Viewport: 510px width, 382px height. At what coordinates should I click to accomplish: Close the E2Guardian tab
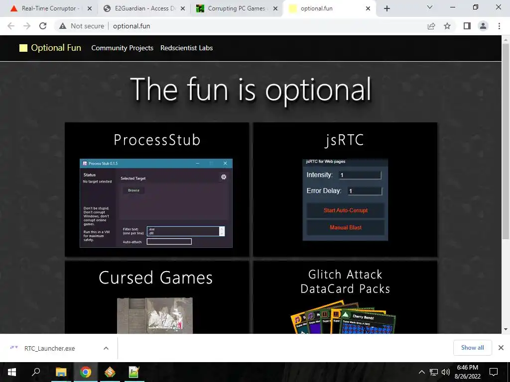[183, 8]
